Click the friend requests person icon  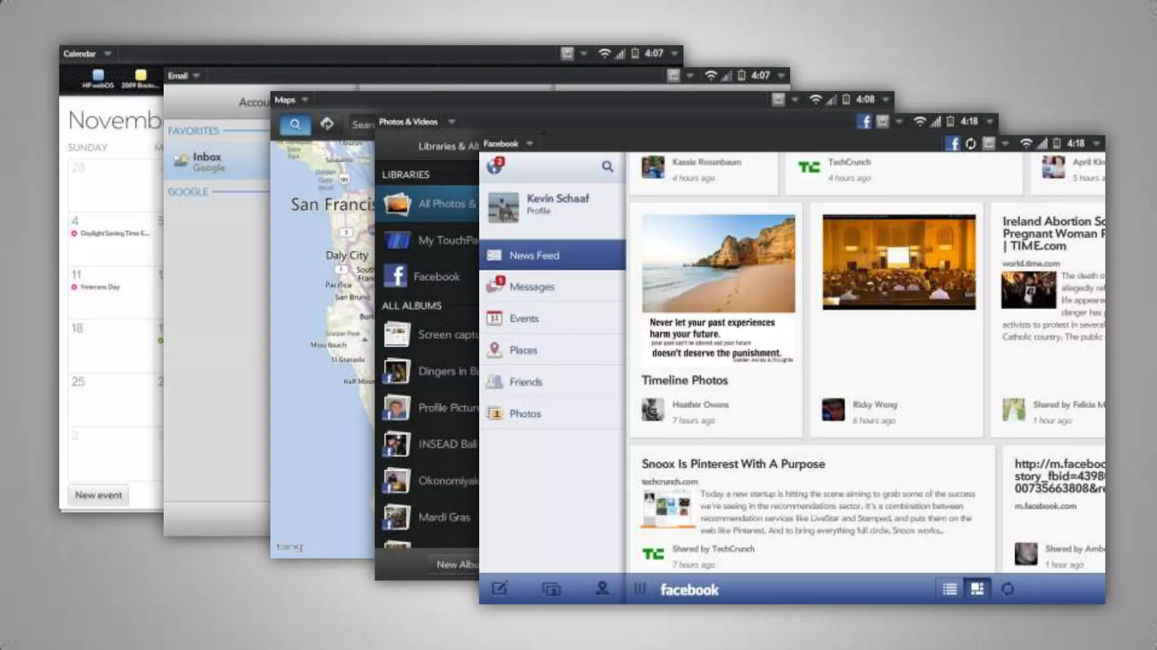pos(602,589)
